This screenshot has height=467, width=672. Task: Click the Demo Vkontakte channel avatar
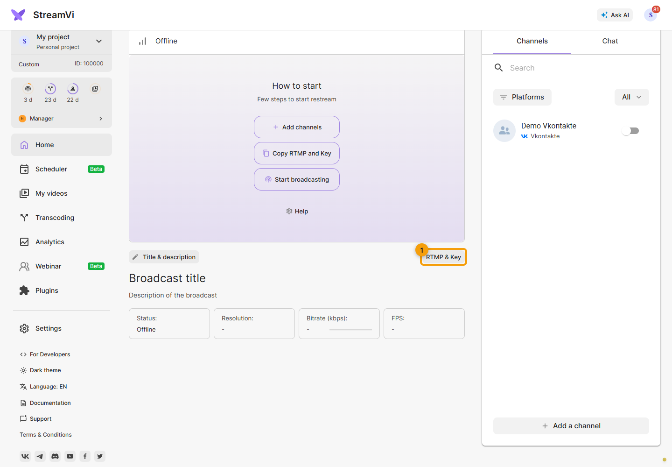[x=504, y=131]
